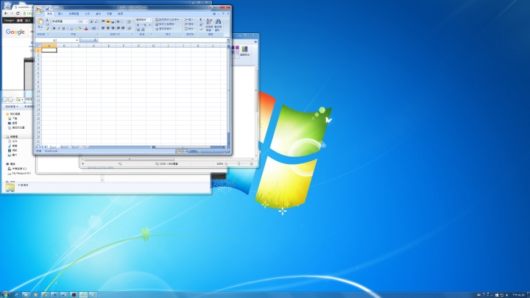Image resolution: width=530 pixels, height=298 pixels.
Task: Click the Insert Worksheet tab icon
Action: coord(83,147)
